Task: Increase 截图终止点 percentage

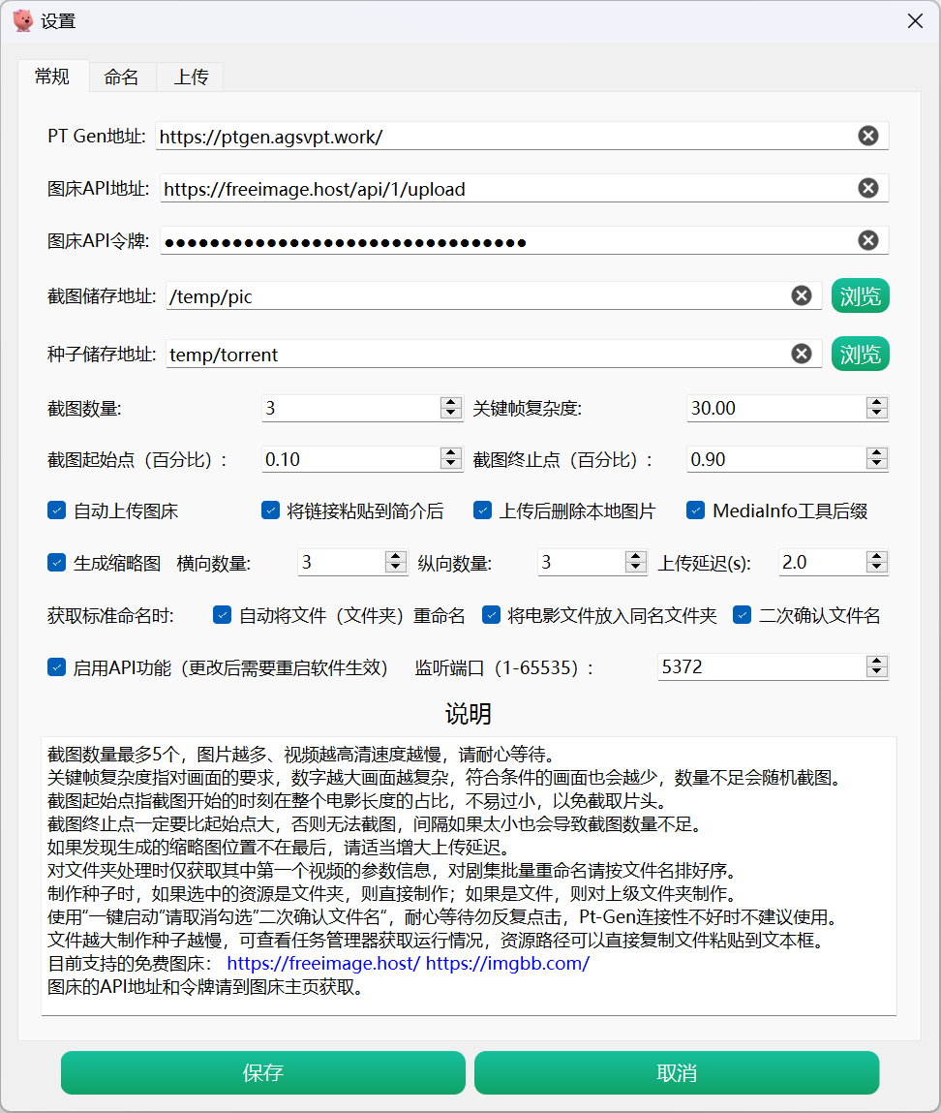Action: (876, 453)
